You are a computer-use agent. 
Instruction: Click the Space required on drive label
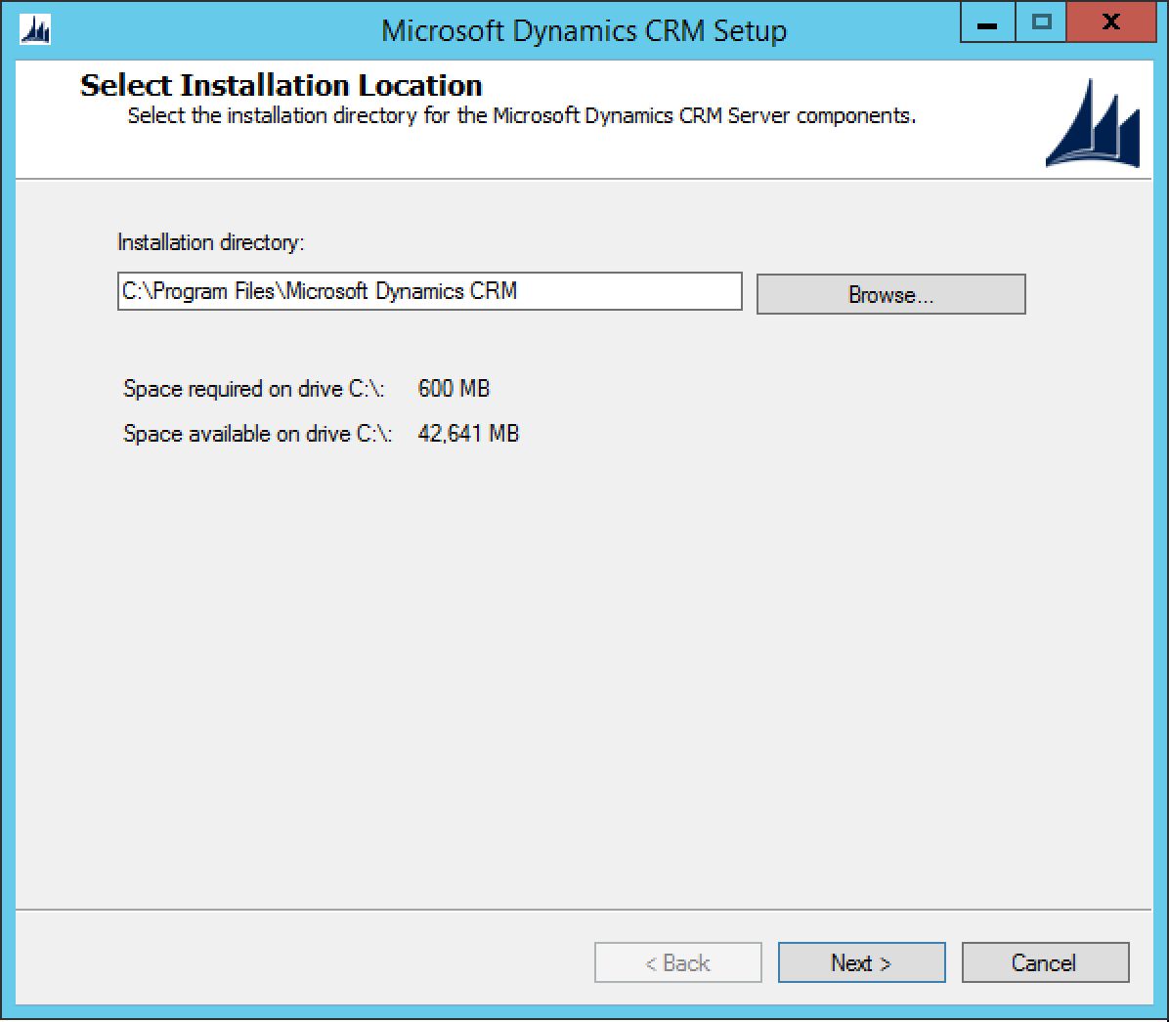pyautogui.click(x=253, y=388)
